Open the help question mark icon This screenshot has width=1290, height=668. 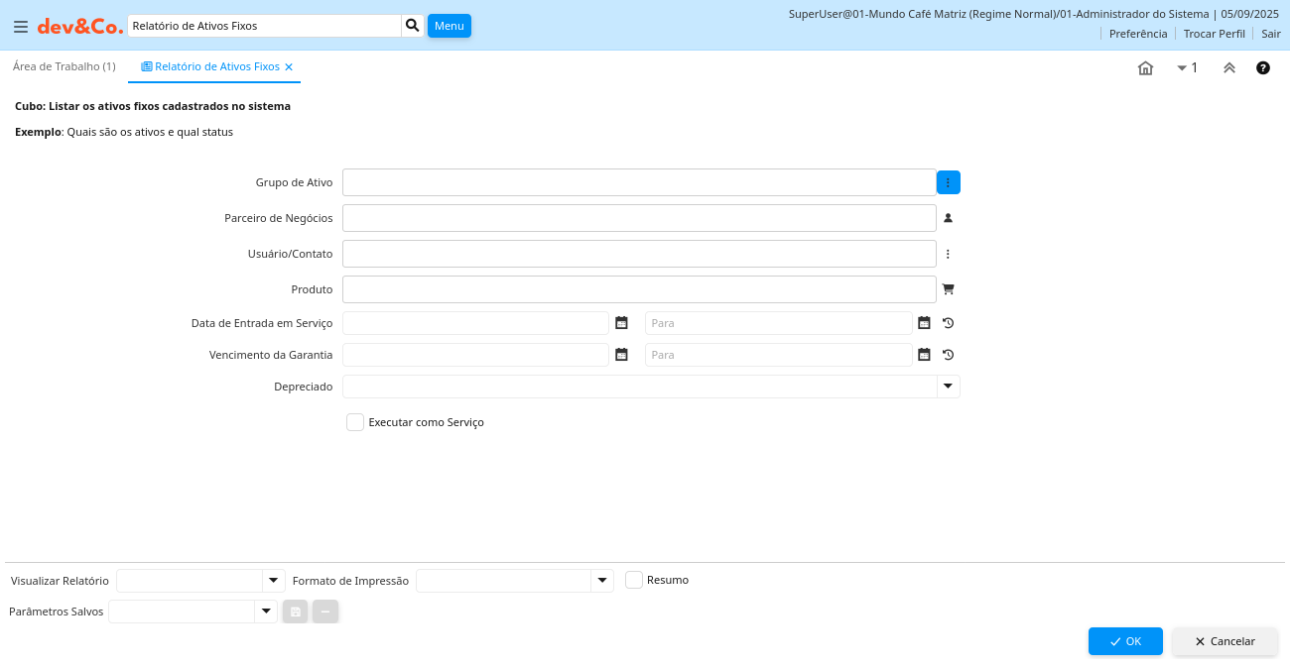pos(1263,68)
